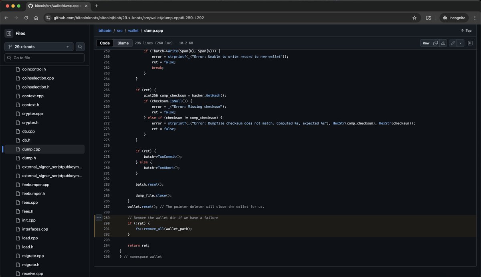Reload the page with the refresh icon
Image resolution: width=481 pixels, height=277 pixels.
[26, 18]
